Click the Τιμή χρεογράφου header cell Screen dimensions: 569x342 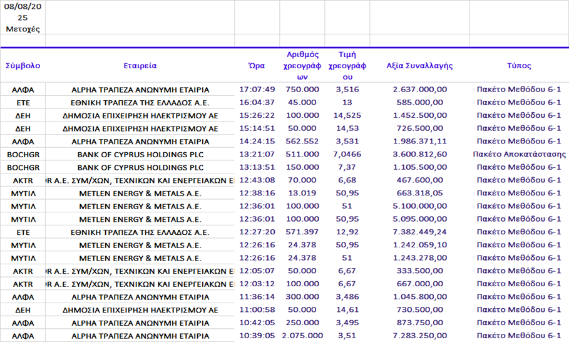[x=347, y=65]
